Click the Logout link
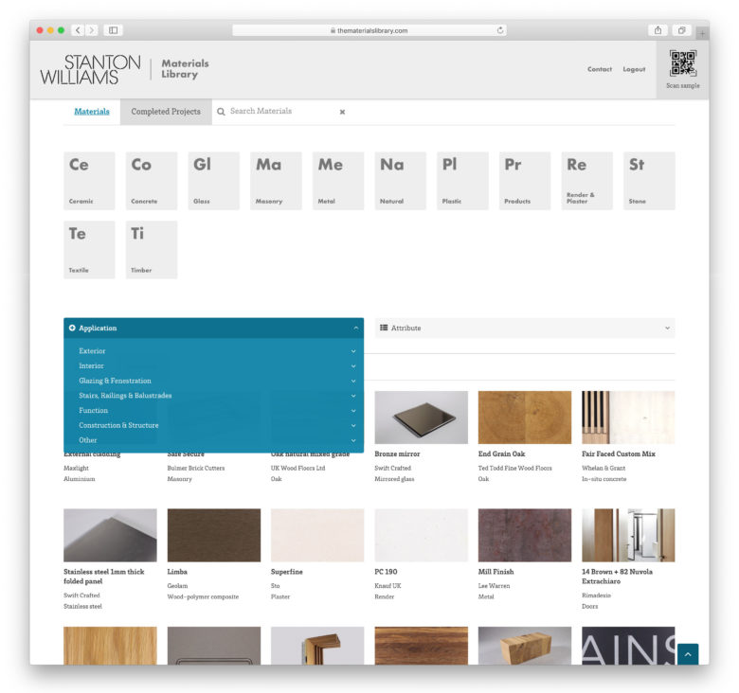The height and width of the screenshot is (693, 739). point(634,69)
